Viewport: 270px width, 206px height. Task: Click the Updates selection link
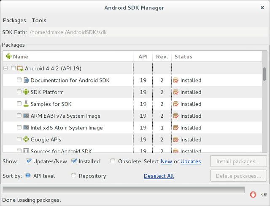point(191,161)
